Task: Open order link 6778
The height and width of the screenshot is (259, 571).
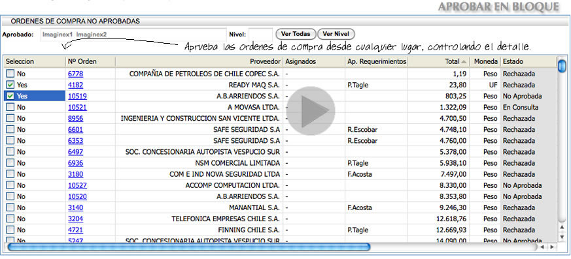Action: (75, 74)
